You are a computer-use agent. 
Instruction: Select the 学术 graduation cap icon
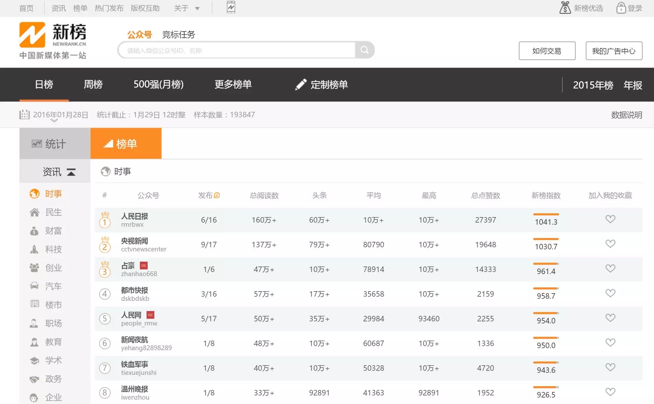(x=34, y=360)
